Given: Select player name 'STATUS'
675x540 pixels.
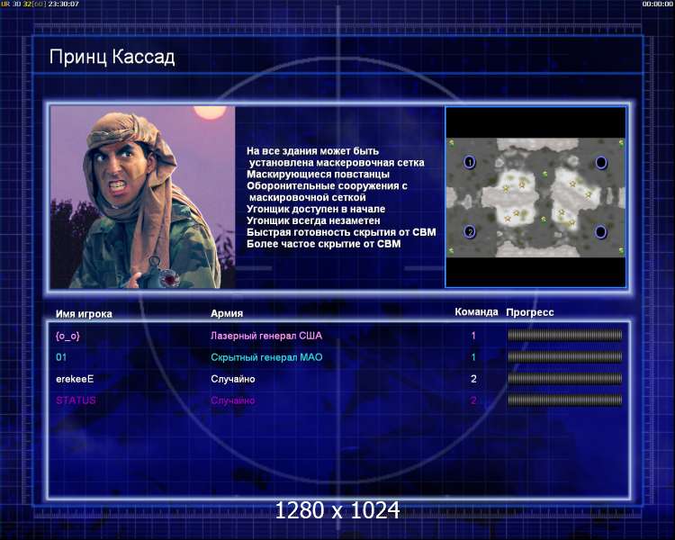Looking at the screenshot, I should 76,400.
